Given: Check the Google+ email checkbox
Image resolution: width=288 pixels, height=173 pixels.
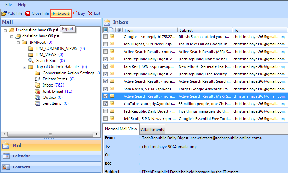Looking at the screenshot, I should point(106,37).
